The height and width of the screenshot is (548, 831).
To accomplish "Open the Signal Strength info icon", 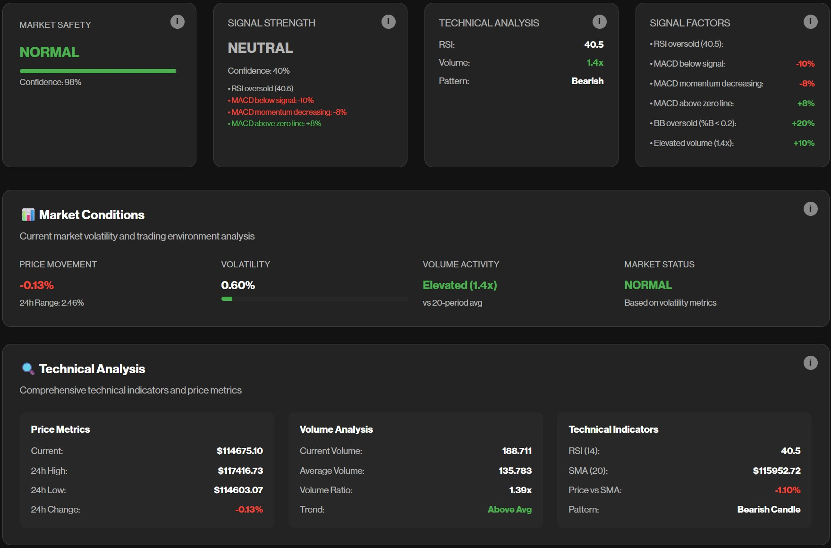I will pyautogui.click(x=388, y=21).
